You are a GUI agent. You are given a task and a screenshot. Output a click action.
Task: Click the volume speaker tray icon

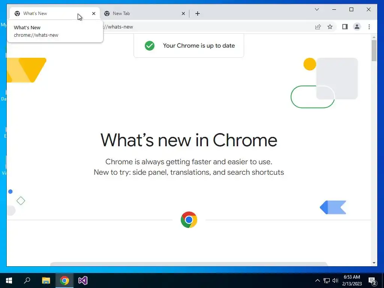coord(335,280)
